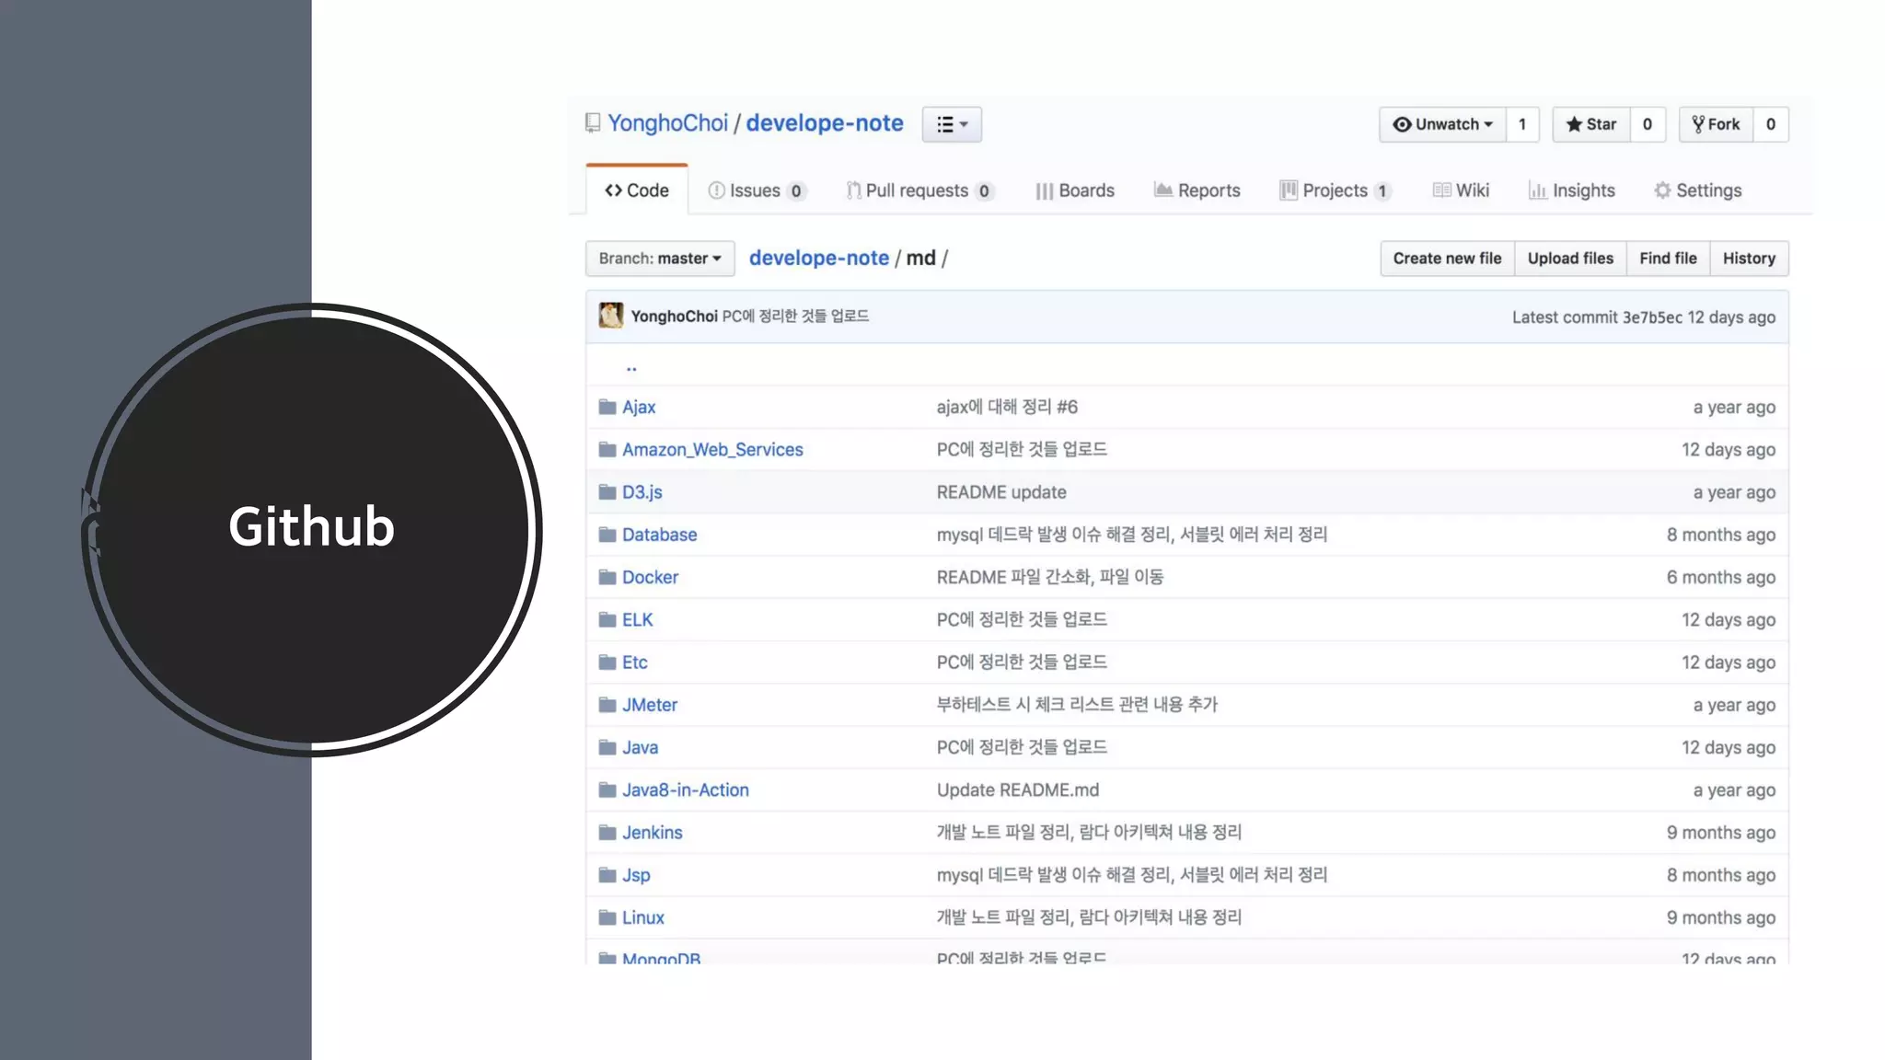Click the Docker folder icon

tap(607, 577)
